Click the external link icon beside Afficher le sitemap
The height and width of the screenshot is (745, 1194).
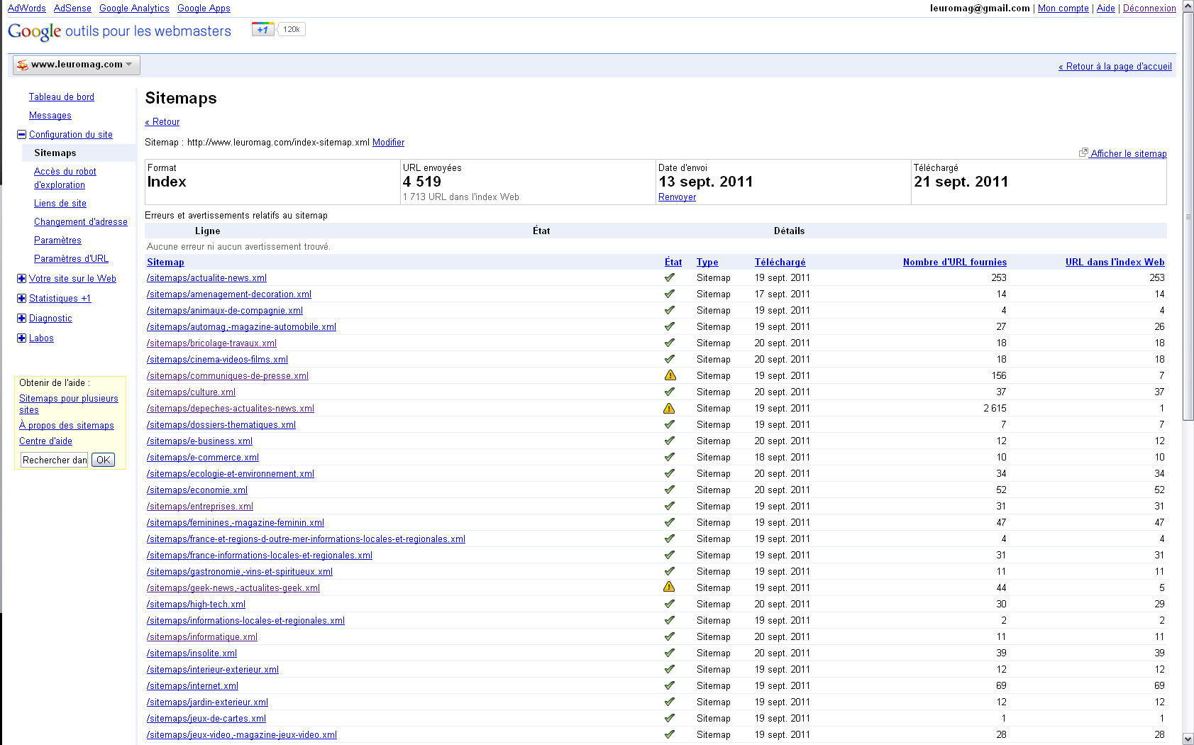point(1083,153)
